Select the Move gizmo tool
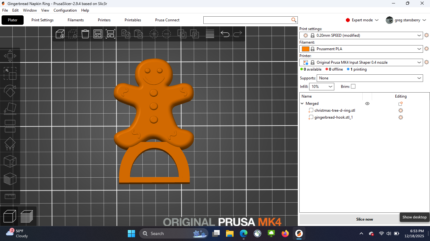Viewport: 430px width, 241px height. click(10, 56)
